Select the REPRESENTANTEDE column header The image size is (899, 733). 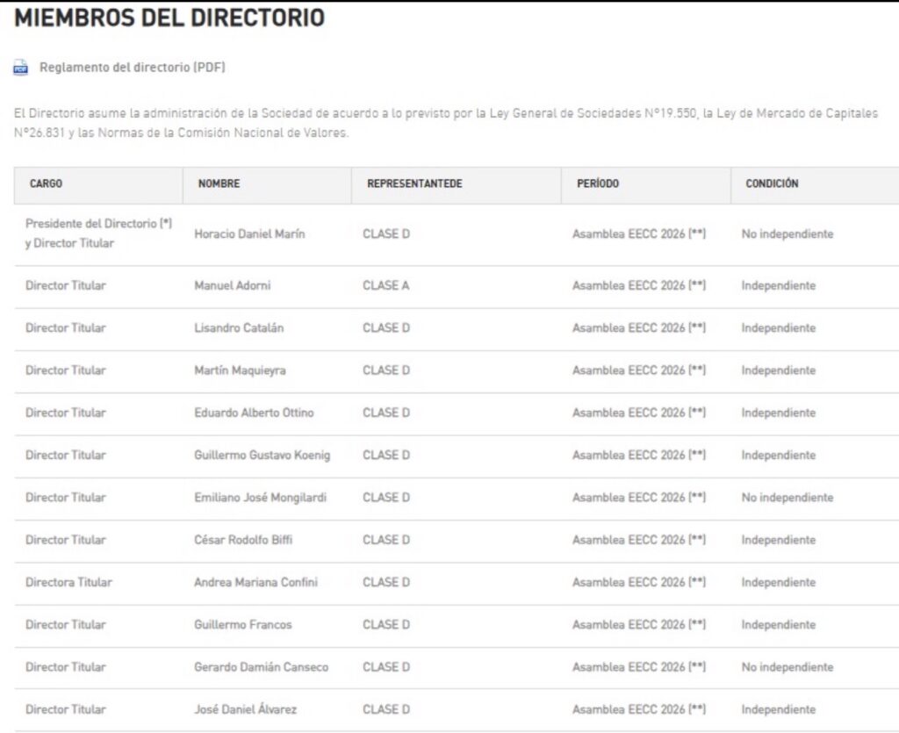(414, 183)
